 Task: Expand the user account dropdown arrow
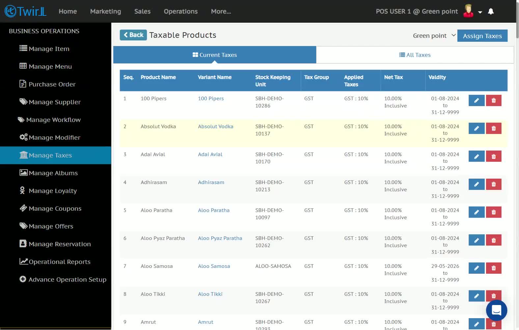click(x=480, y=12)
